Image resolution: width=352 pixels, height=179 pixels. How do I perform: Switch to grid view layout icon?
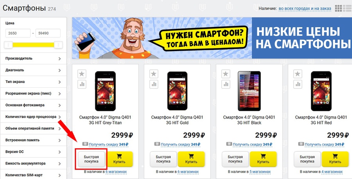click(338, 8)
